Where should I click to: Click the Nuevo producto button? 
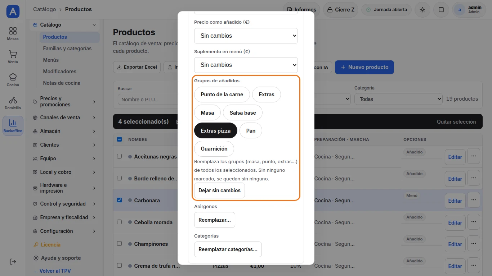tap(364, 67)
